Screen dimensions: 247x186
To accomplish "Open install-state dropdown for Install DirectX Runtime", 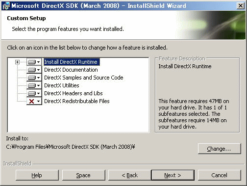I will point(34,62).
